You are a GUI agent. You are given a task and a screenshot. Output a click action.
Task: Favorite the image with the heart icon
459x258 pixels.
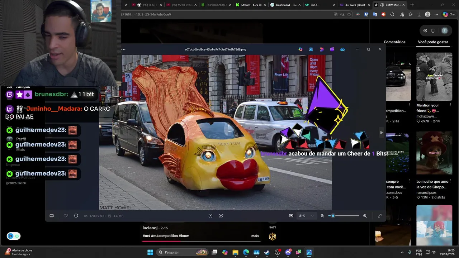(x=66, y=216)
